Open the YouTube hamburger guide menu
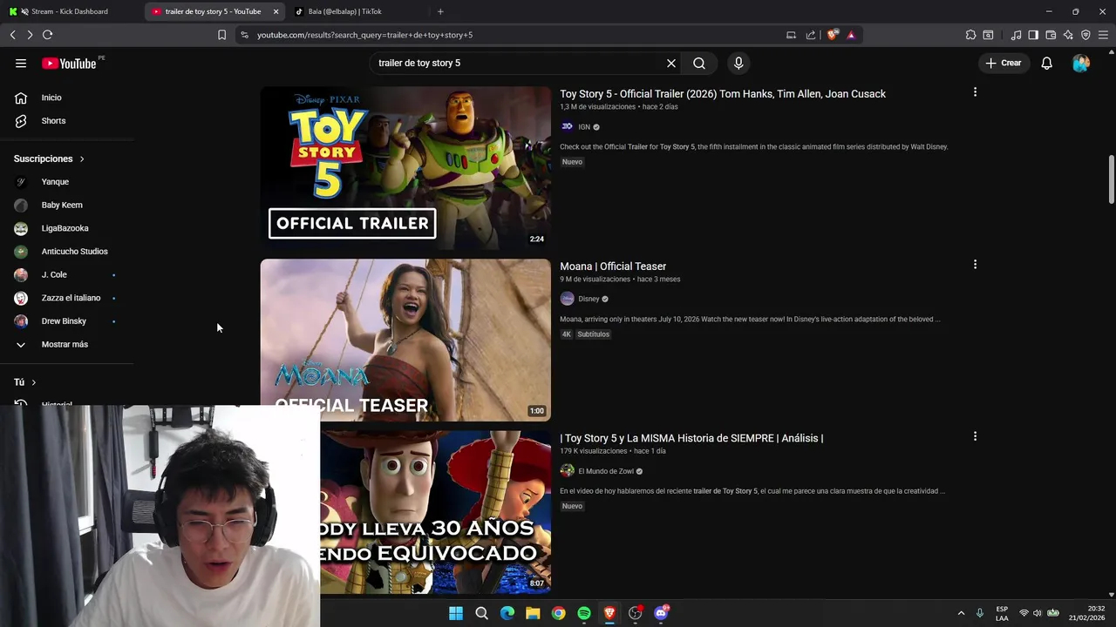 [x=21, y=63]
